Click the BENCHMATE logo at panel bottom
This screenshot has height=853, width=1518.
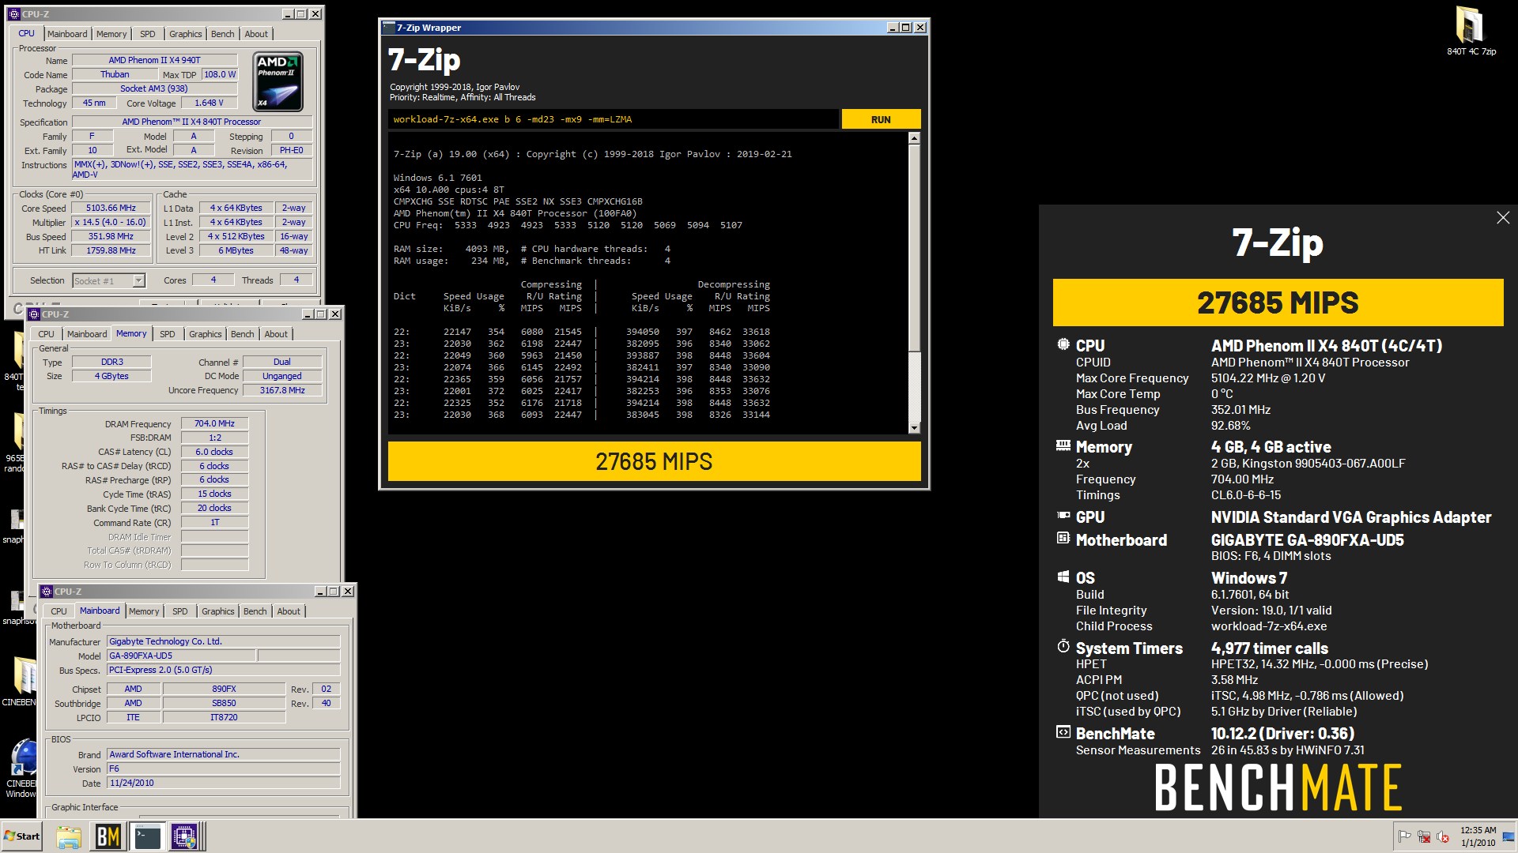click(x=1278, y=787)
